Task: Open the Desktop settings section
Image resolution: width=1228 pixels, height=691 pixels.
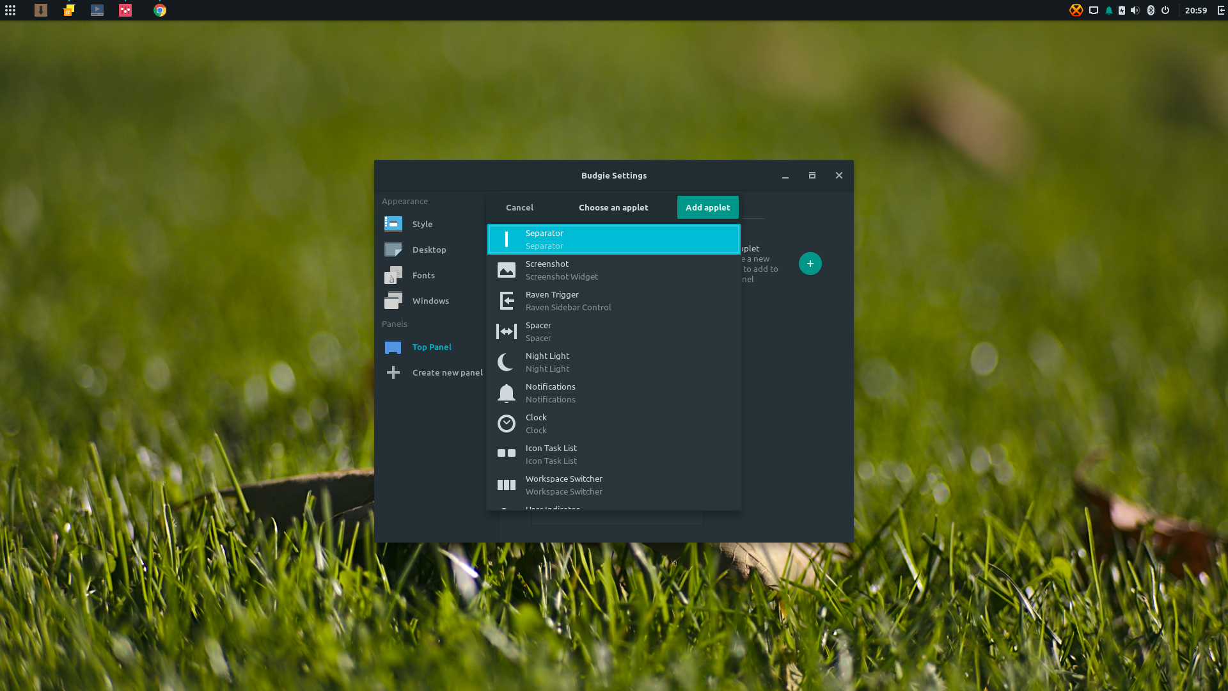Action: [429, 250]
